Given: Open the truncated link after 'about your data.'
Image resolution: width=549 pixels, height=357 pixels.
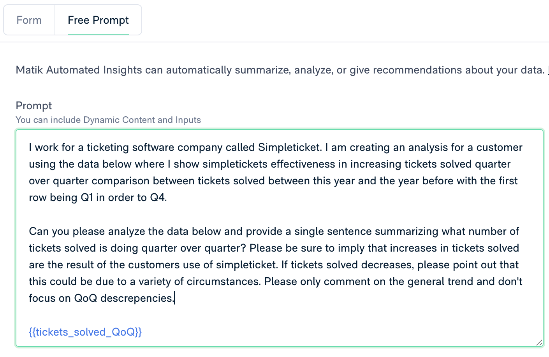Looking at the screenshot, I should 547,70.
